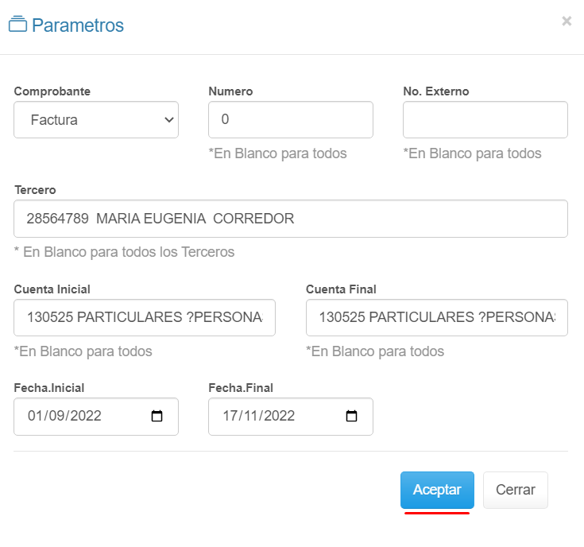This screenshot has height=547, width=584.
Task: Close the Parametros dialog with the X
Action: [566, 21]
